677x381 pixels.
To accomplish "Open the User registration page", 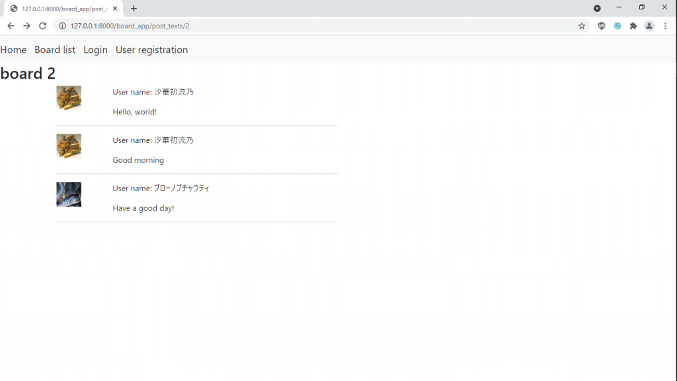I will coord(151,50).
